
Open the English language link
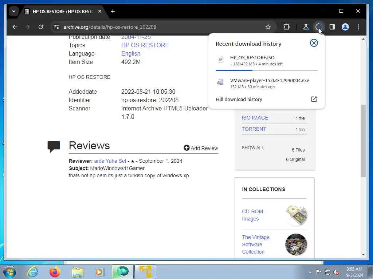[x=131, y=54]
